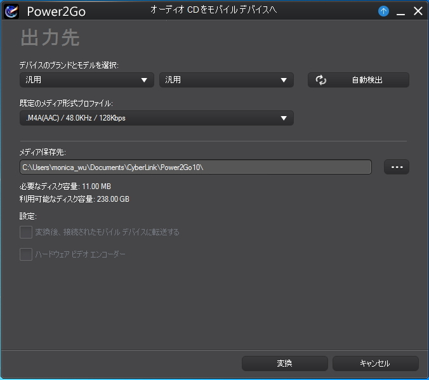This screenshot has height=380, width=429.
Task: Click the デバイスのブランドとモデルを選択: label
Action: tap(69, 65)
